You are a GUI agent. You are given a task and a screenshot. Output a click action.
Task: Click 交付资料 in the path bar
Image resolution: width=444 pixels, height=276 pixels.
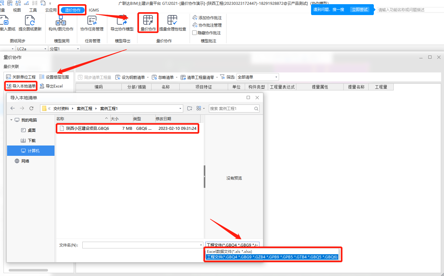pos(61,109)
